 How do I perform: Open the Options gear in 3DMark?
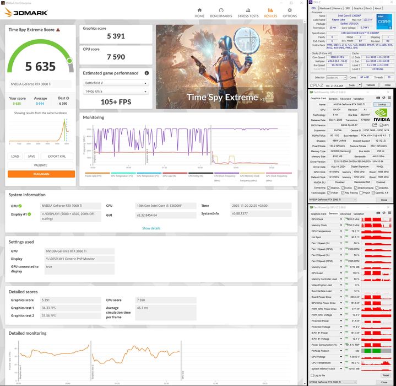point(290,13)
